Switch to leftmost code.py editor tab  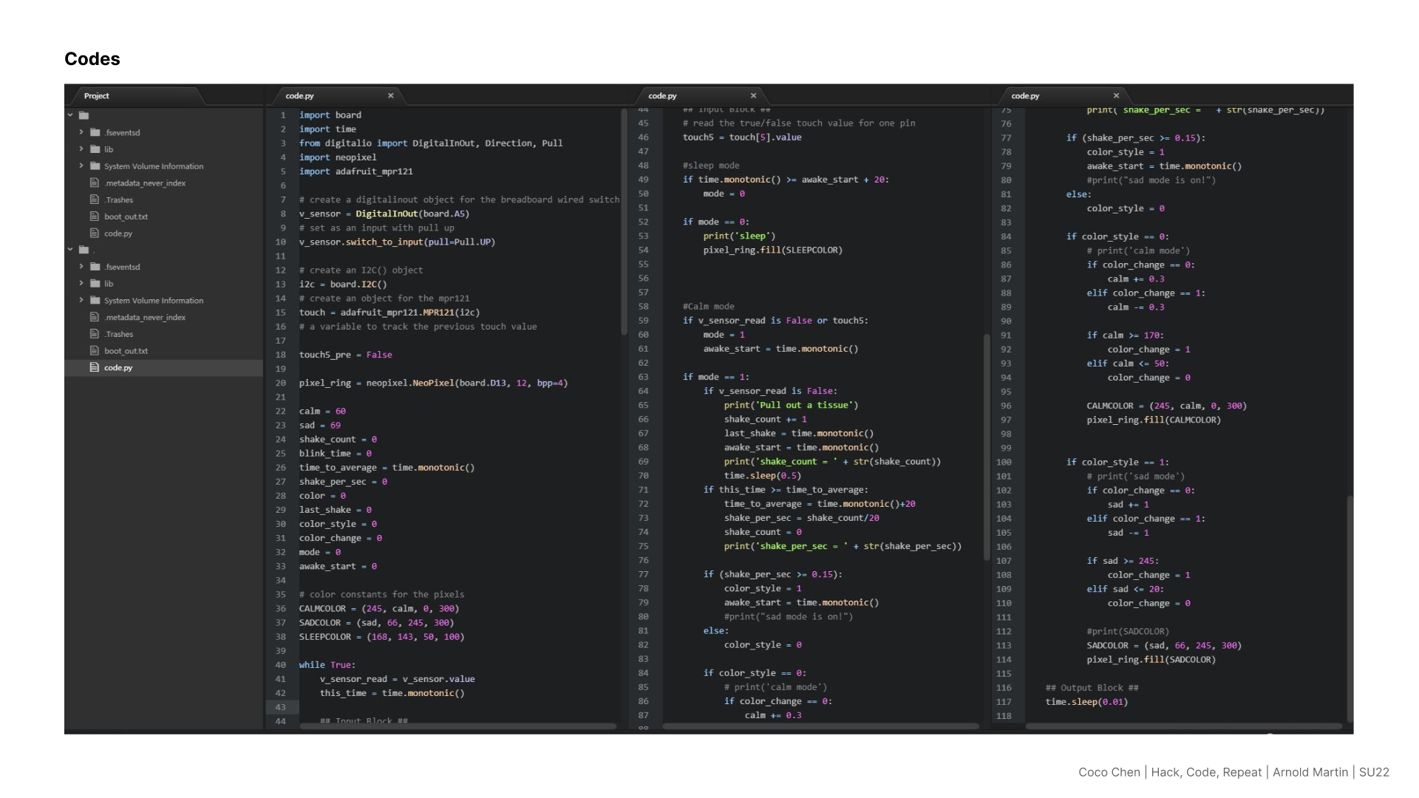point(300,96)
